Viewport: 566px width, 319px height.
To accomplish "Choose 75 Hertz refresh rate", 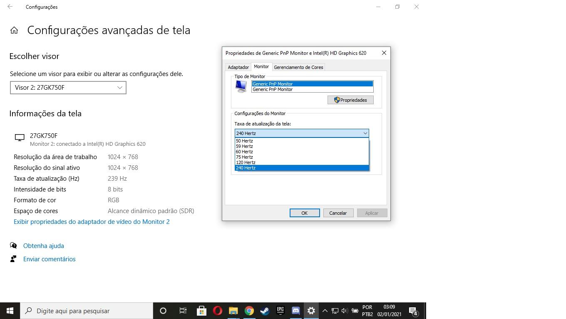I will 302,157.
